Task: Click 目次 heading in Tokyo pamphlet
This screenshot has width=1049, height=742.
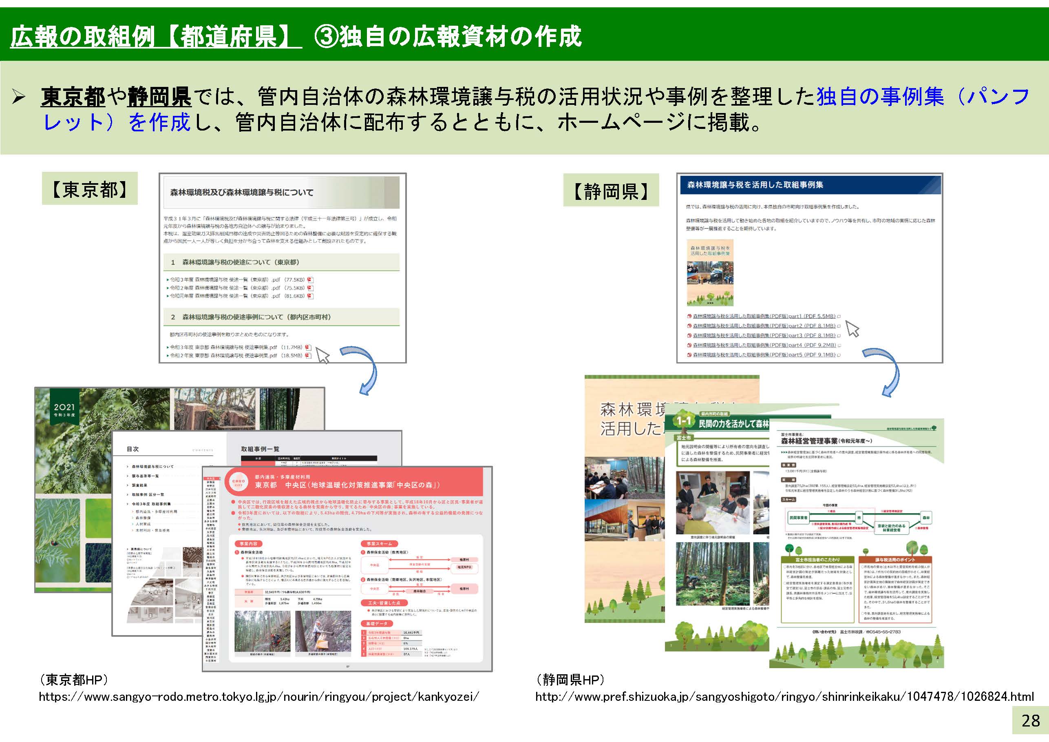Action: [133, 449]
